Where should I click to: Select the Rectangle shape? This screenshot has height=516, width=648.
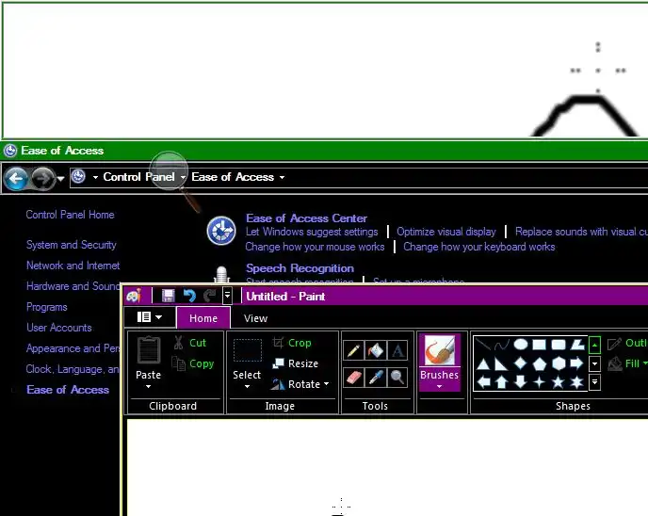540,344
